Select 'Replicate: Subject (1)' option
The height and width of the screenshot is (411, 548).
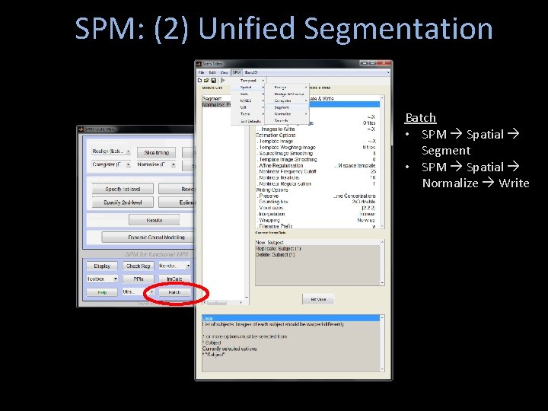click(317, 248)
